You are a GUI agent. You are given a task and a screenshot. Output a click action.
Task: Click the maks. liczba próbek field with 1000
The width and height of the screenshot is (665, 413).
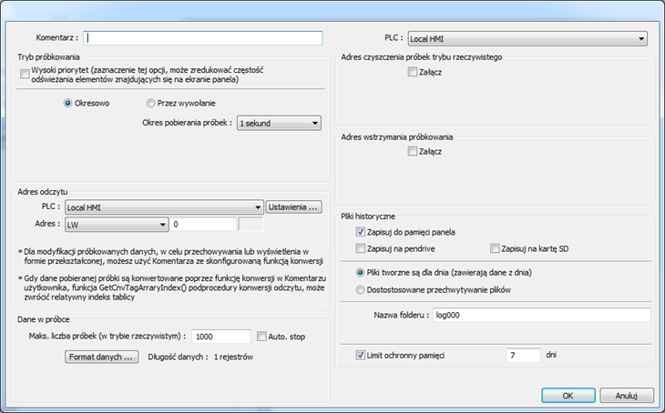click(221, 337)
